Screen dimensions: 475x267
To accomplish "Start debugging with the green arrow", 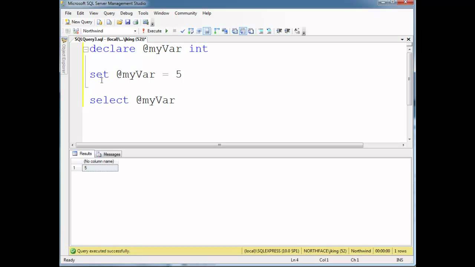I will point(167,31).
